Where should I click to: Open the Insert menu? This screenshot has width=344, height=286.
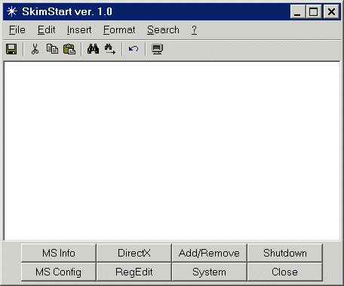pyautogui.click(x=79, y=30)
